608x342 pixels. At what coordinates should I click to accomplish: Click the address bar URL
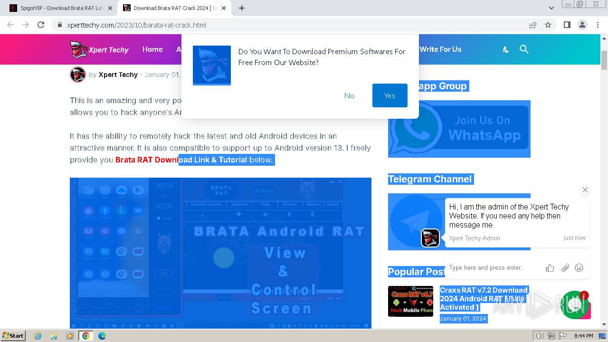(136, 25)
